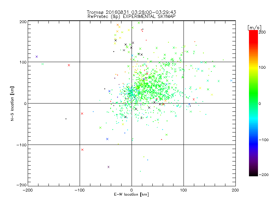Click the 'E-W location [km]' axis label
Viewport: 277px width, 207px height.
(x=131, y=195)
